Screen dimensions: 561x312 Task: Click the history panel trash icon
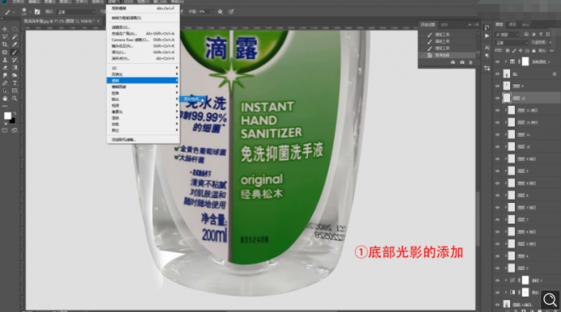(x=471, y=62)
